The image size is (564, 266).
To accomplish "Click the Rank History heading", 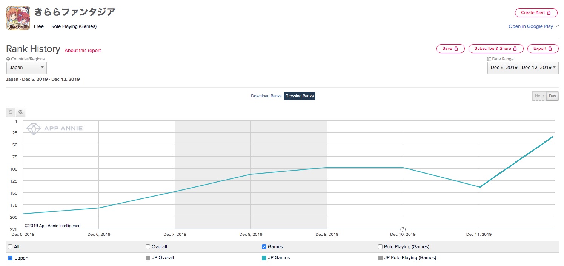I will pos(33,49).
